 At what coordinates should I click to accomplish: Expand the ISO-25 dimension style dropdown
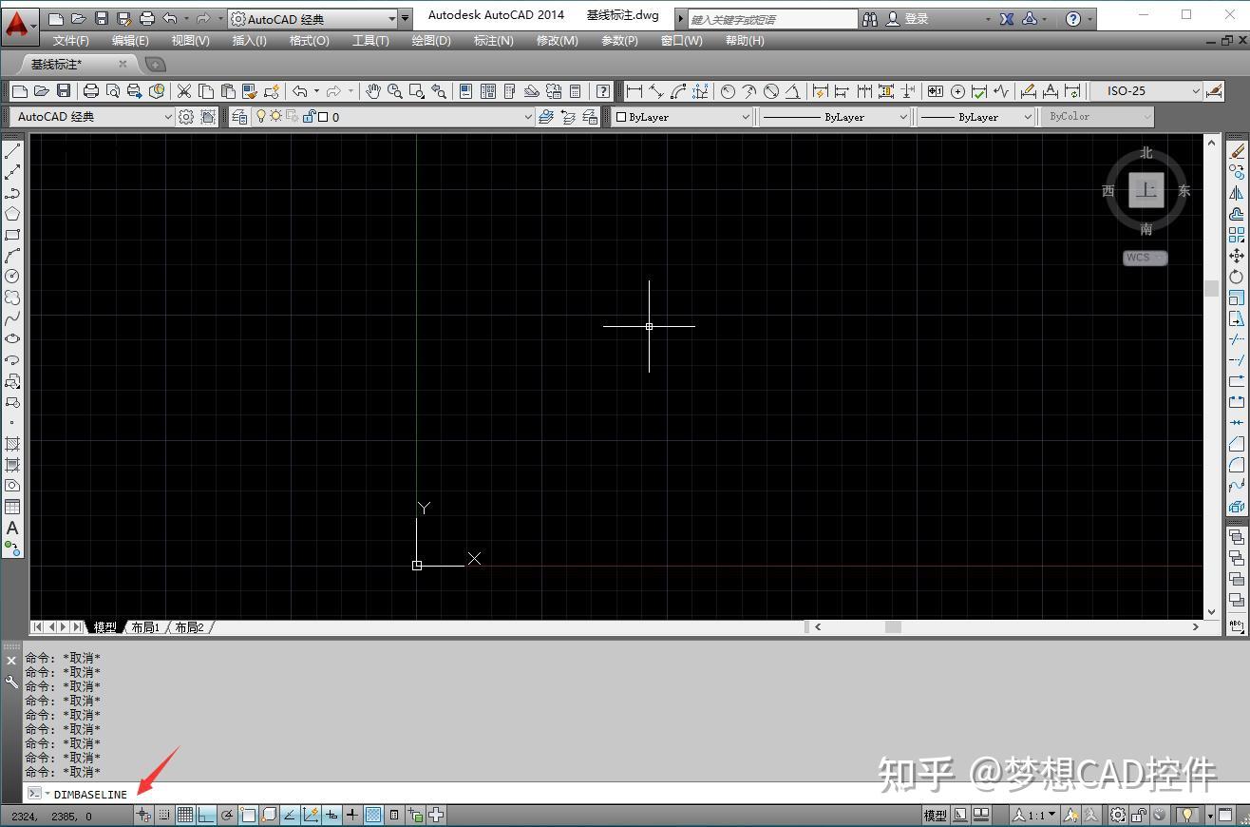1197,91
